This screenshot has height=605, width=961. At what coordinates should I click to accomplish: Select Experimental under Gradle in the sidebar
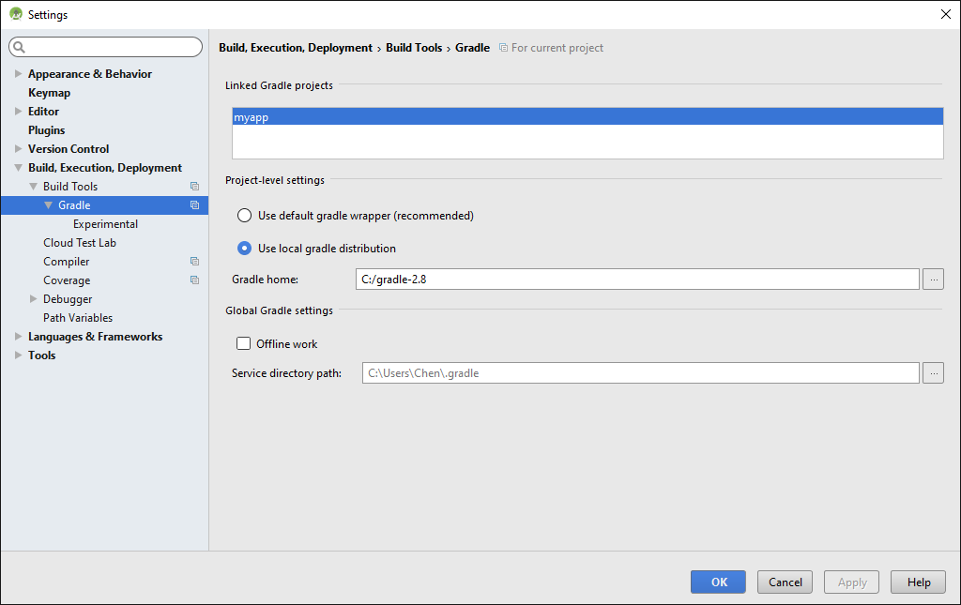pos(105,223)
